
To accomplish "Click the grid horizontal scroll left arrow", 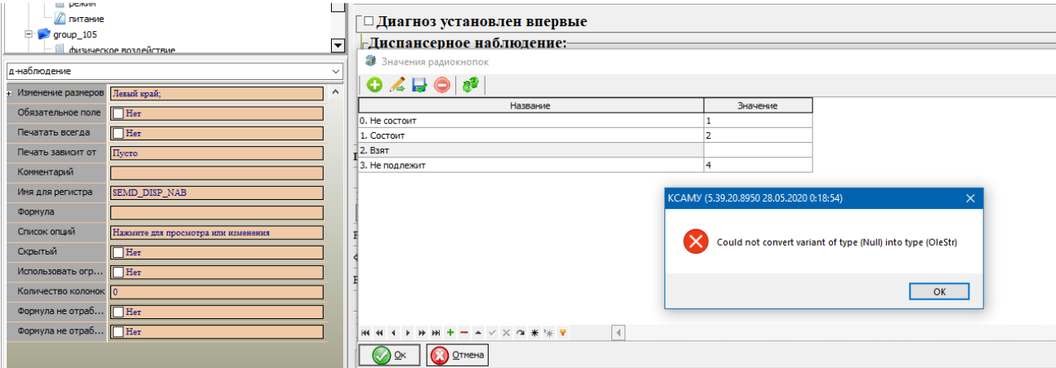I will [619, 333].
